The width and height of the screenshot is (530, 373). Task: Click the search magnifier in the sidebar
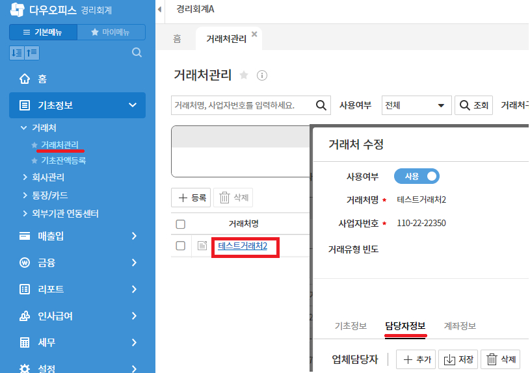tap(137, 53)
